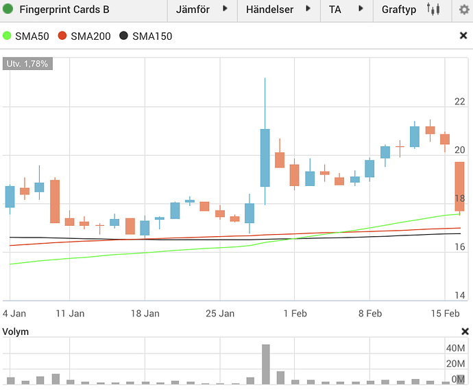Screen dimensions: 473x392
Task: Open the settings gear icon
Action: tap(464, 10)
